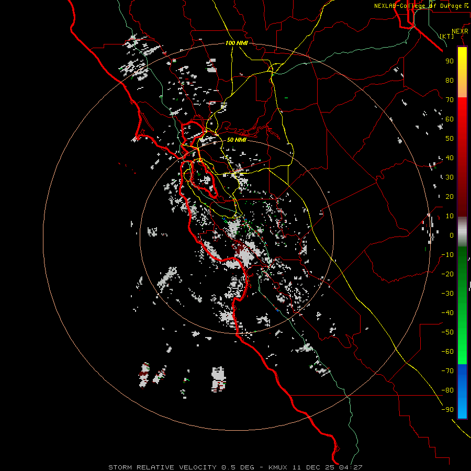Click the positive 10 scale value
The height and width of the screenshot is (471, 471).
450,216
